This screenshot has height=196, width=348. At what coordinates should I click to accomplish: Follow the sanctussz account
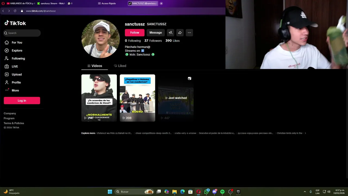click(135, 33)
